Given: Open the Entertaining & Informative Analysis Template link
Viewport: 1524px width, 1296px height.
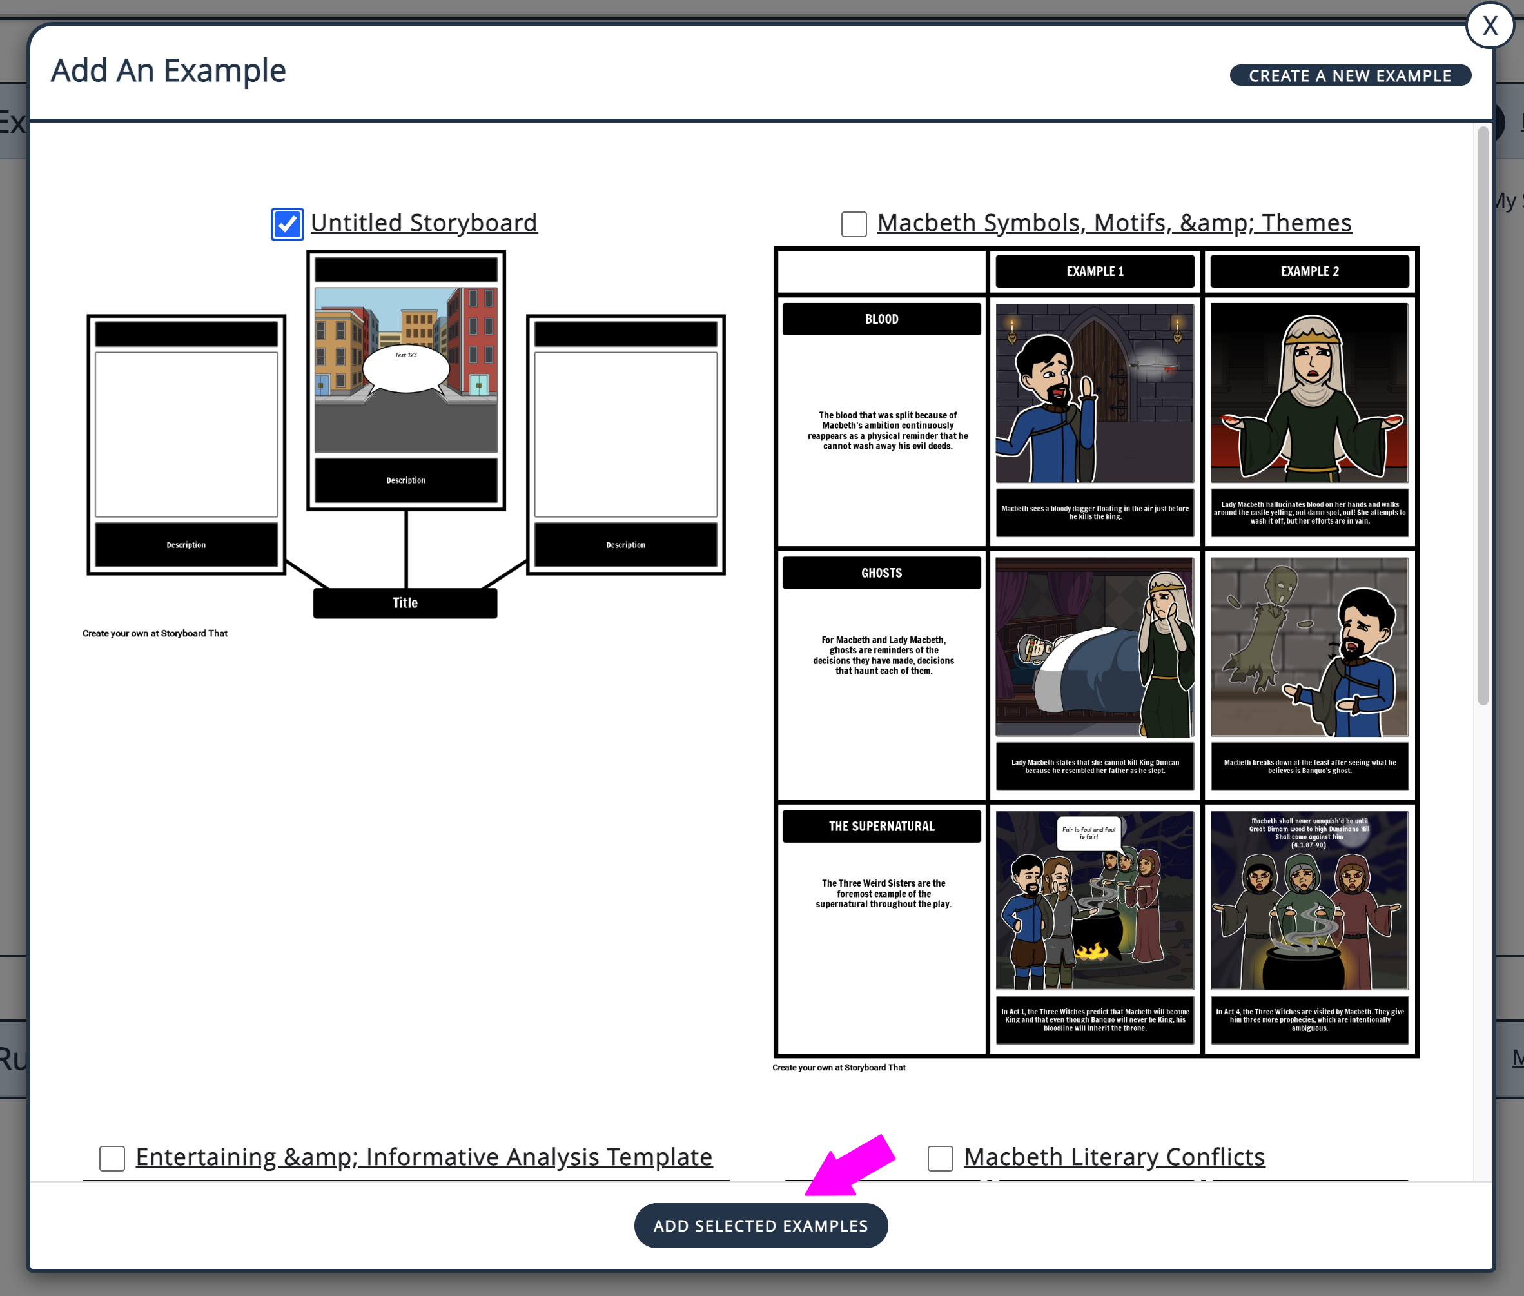Looking at the screenshot, I should pos(424,1157).
